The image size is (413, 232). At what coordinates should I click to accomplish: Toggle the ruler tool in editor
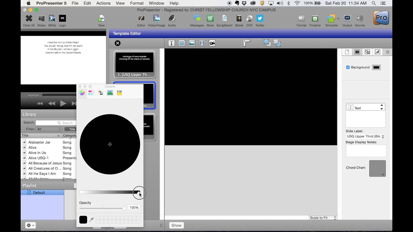247,43
